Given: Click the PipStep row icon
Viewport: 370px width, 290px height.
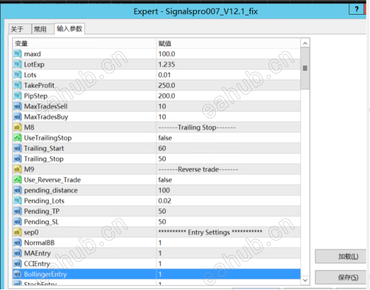Looking at the screenshot, I should [x=17, y=96].
